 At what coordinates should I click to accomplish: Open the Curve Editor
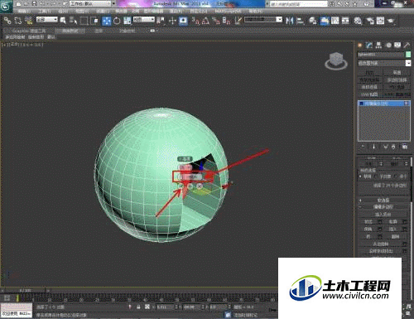(335, 21)
